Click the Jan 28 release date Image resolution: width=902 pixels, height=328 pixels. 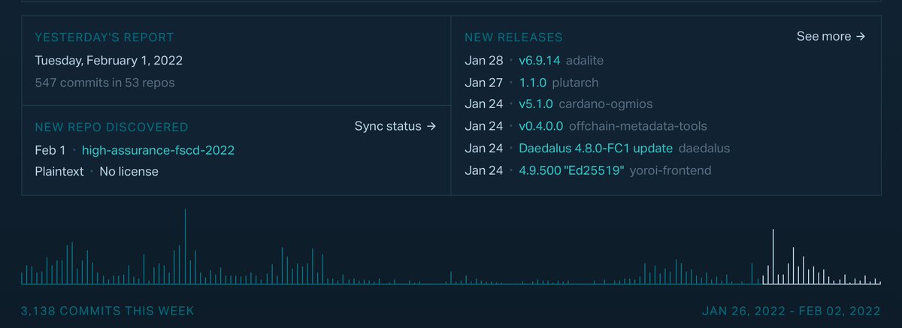(x=484, y=60)
